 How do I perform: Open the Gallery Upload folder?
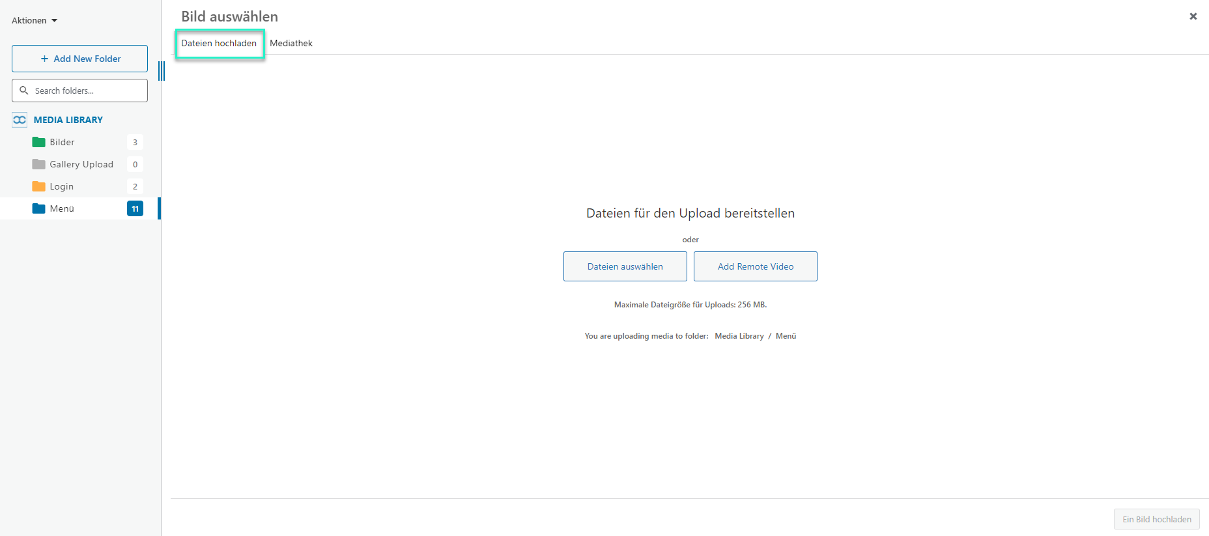tap(81, 164)
